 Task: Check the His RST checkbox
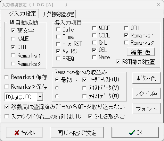pos(58,44)
